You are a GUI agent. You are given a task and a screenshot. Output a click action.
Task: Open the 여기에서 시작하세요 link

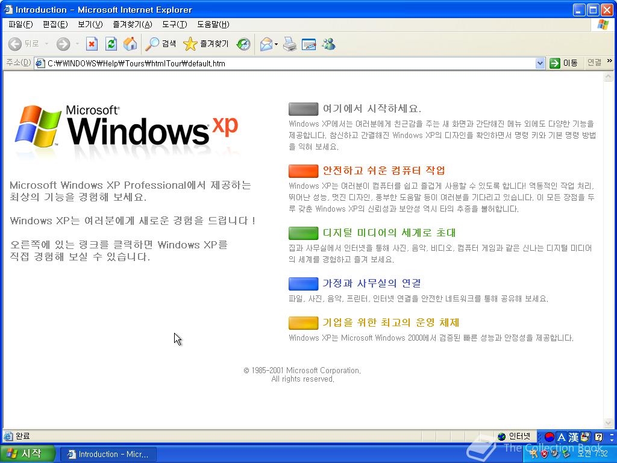(x=372, y=109)
